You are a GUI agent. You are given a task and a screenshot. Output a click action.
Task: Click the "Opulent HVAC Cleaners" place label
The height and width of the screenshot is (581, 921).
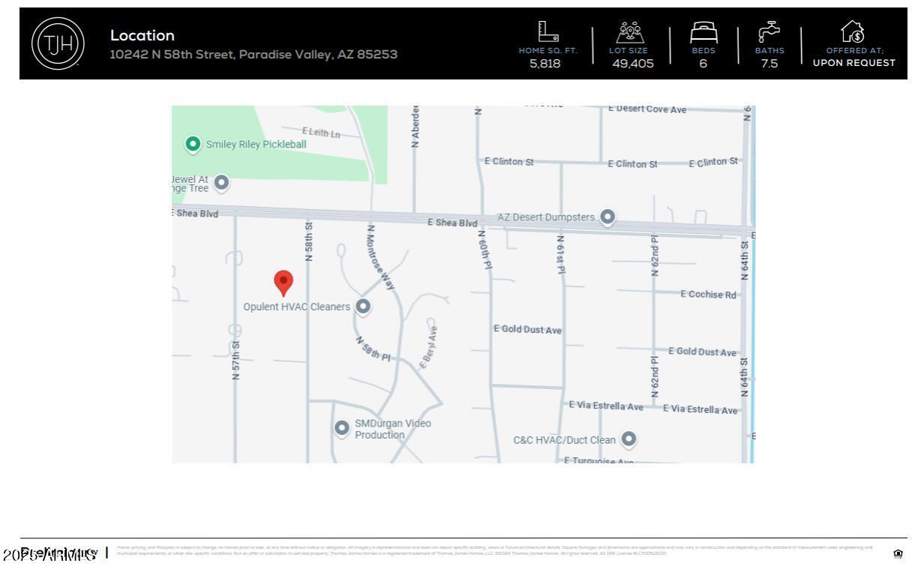(297, 307)
